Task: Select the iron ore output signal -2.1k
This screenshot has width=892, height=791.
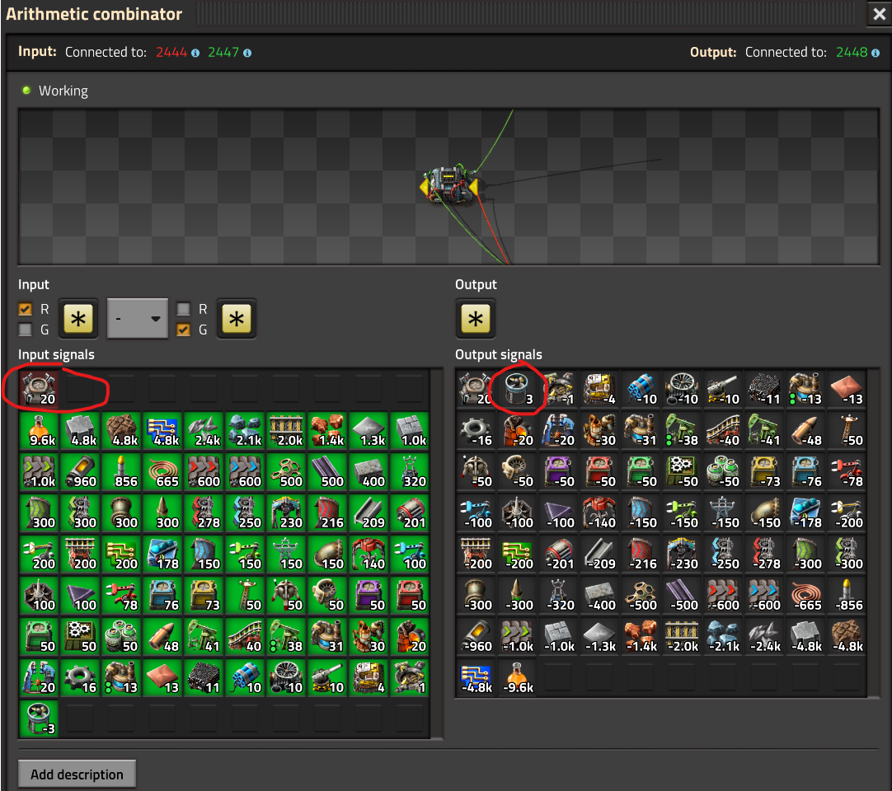Action: point(723,636)
